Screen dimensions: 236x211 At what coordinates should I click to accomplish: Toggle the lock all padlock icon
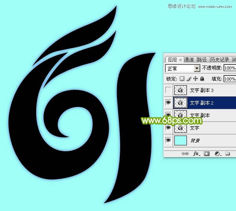pos(202,79)
